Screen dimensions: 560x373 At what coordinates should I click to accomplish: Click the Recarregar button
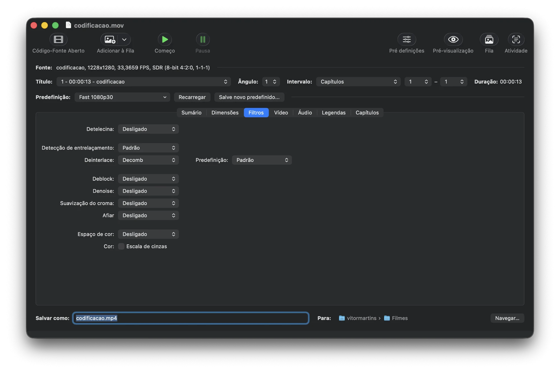pos(192,97)
